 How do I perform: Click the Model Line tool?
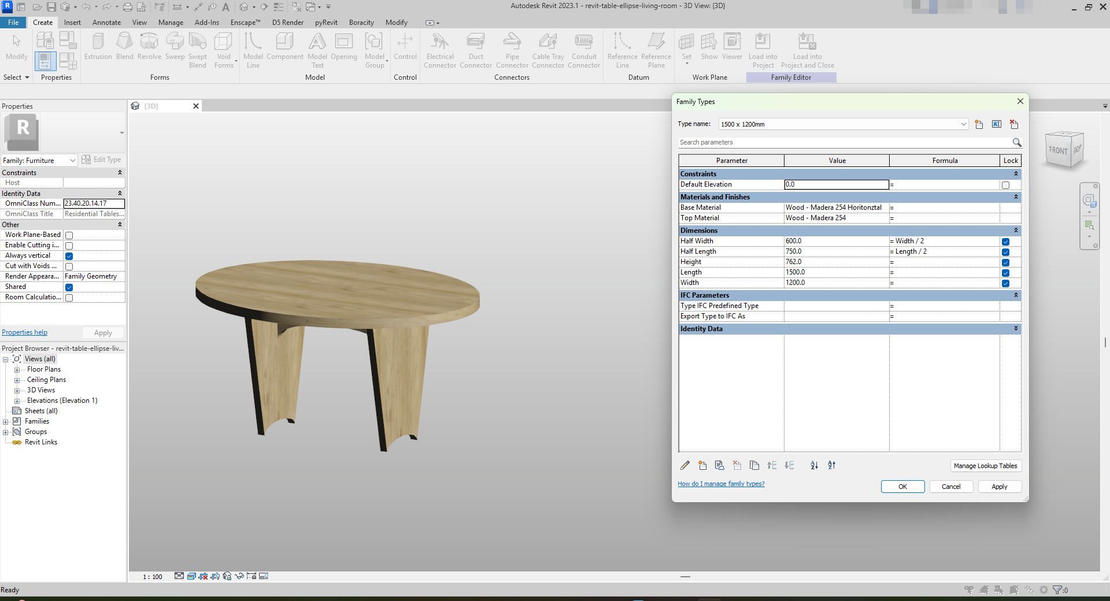(253, 50)
